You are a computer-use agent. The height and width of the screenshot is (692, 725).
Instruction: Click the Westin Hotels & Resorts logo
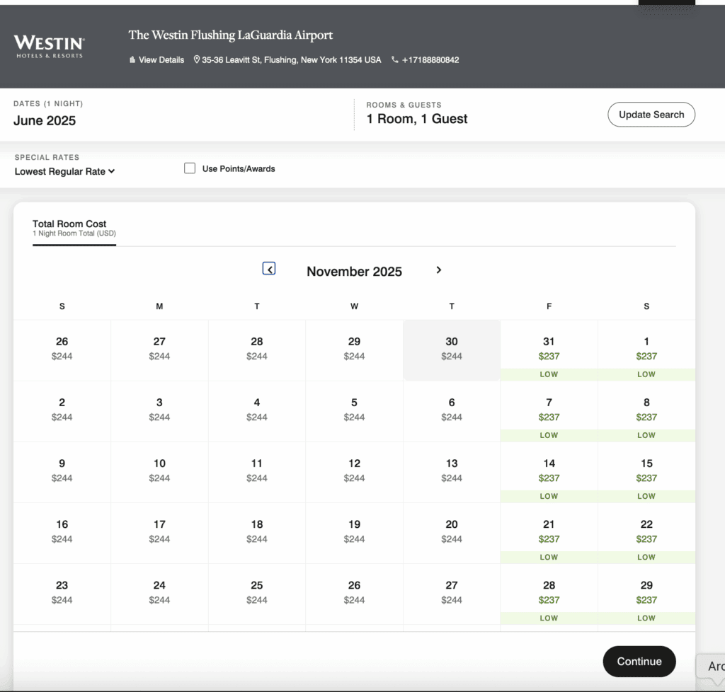[48, 45]
